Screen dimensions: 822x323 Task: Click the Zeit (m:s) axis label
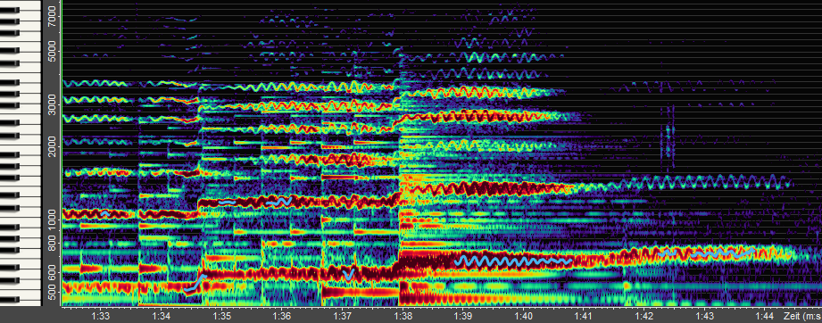click(x=802, y=317)
